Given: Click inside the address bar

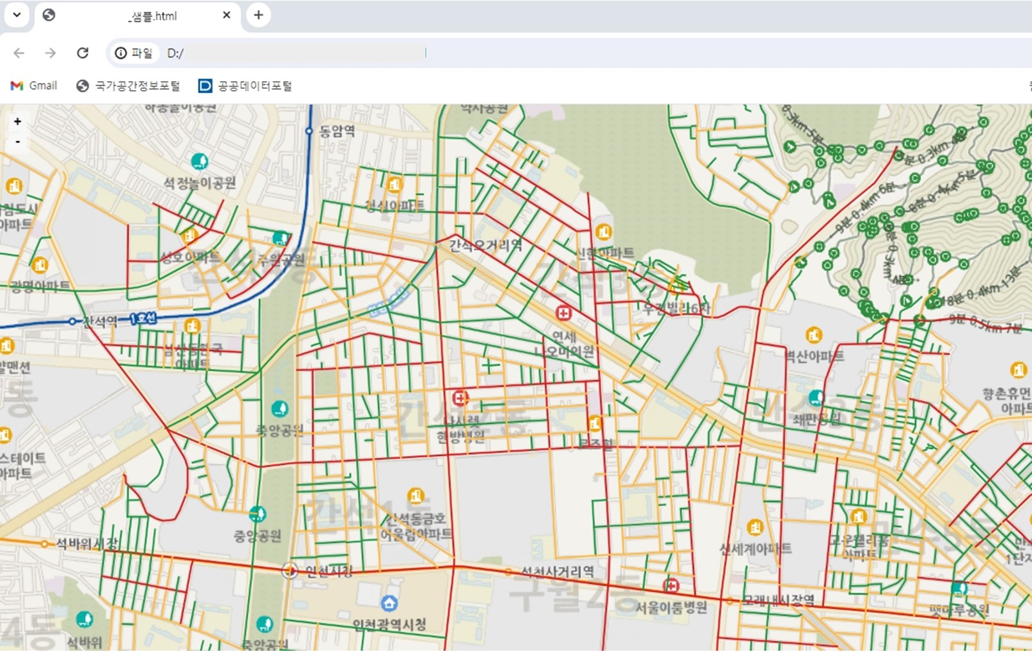Looking at the screenshot, I should (288, 53).
